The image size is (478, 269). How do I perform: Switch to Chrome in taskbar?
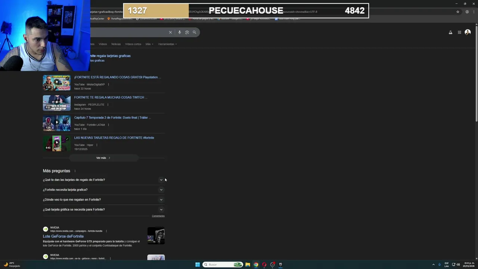click(x=256, y=265)
